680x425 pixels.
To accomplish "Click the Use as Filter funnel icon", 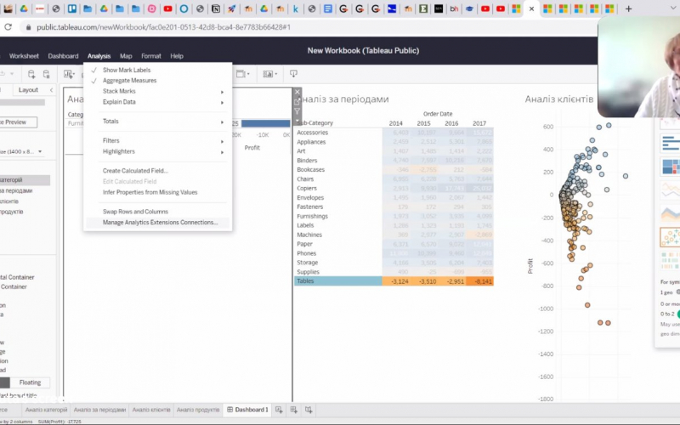I will (297, 111).
